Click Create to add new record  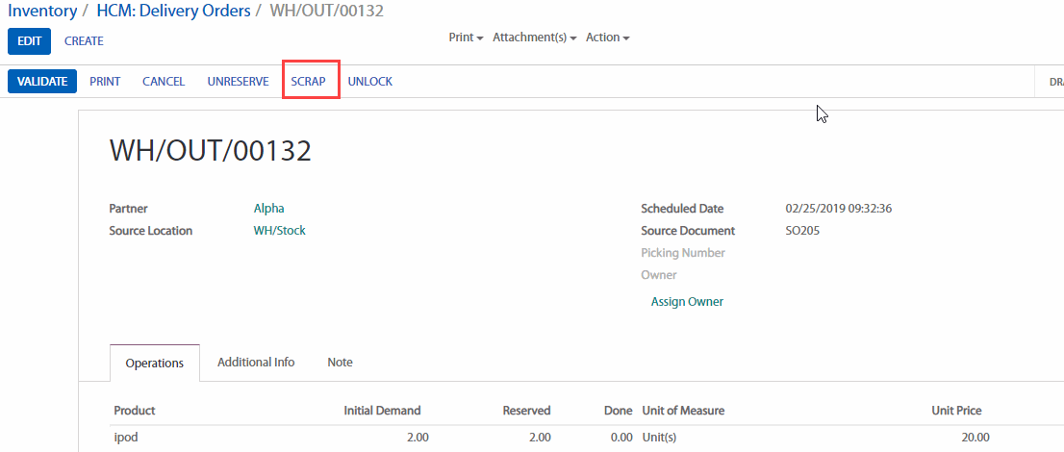tap(84, 41)
